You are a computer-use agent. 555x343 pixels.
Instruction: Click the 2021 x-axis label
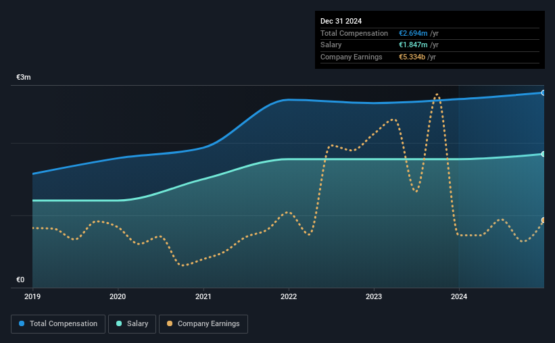[203, 296]
